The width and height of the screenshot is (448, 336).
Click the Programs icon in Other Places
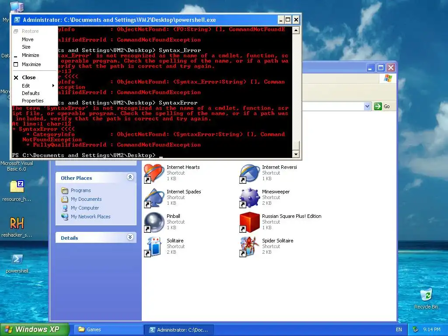point(65,191)
